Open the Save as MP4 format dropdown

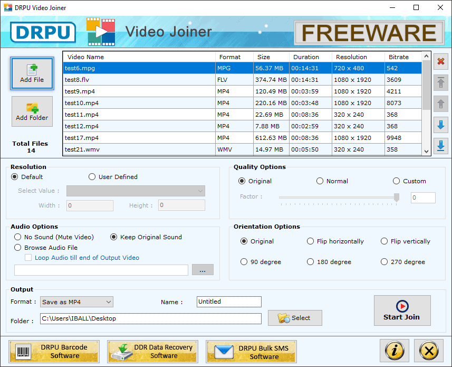point(76,302)
